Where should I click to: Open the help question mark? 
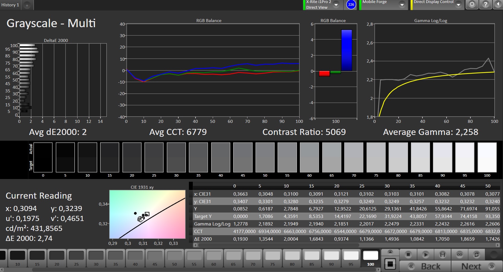(485, 5)
